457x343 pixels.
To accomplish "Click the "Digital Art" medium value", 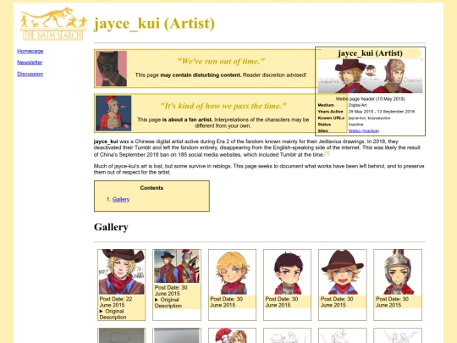I will [x=358, y=105].
